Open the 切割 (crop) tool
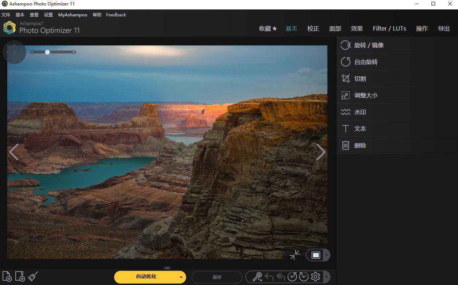The image size is (458, 285). click(x=360, y=78)
